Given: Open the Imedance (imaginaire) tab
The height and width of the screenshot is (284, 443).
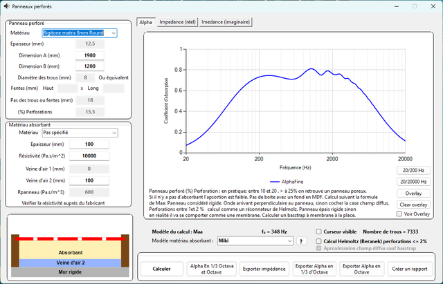Looking at the screenshot, I should pyautogui.click(x=226, y=22).
